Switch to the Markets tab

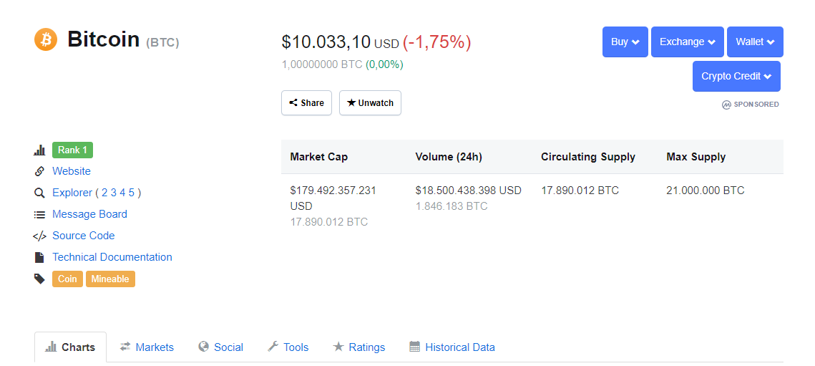pyautogui.click(x=147, y=347)
